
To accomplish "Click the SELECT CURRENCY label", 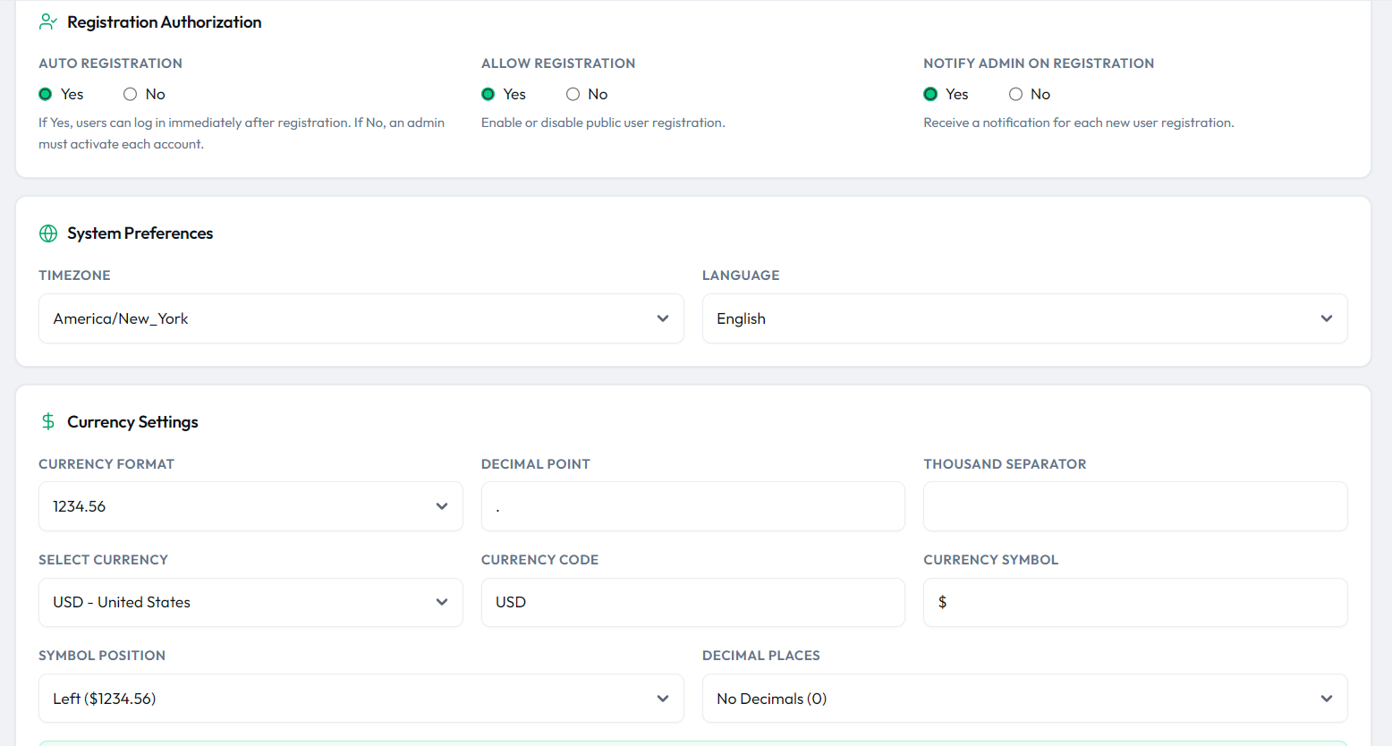I will [x=103, y=560].
